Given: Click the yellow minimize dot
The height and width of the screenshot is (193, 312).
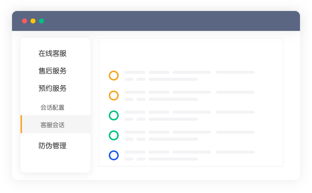Looking at the screenshot, I should tap(33, 21).
